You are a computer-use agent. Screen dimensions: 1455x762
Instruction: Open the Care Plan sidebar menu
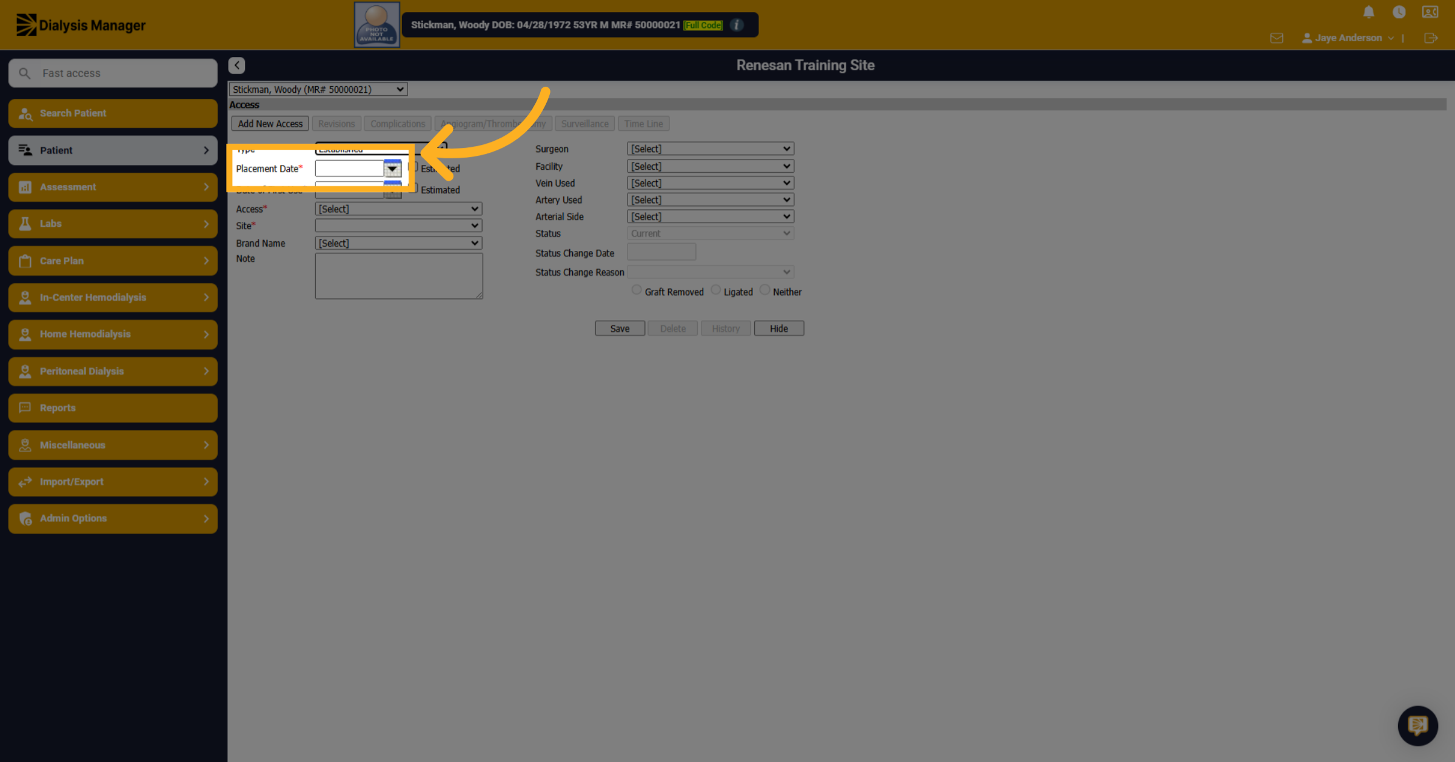point(113,261)
